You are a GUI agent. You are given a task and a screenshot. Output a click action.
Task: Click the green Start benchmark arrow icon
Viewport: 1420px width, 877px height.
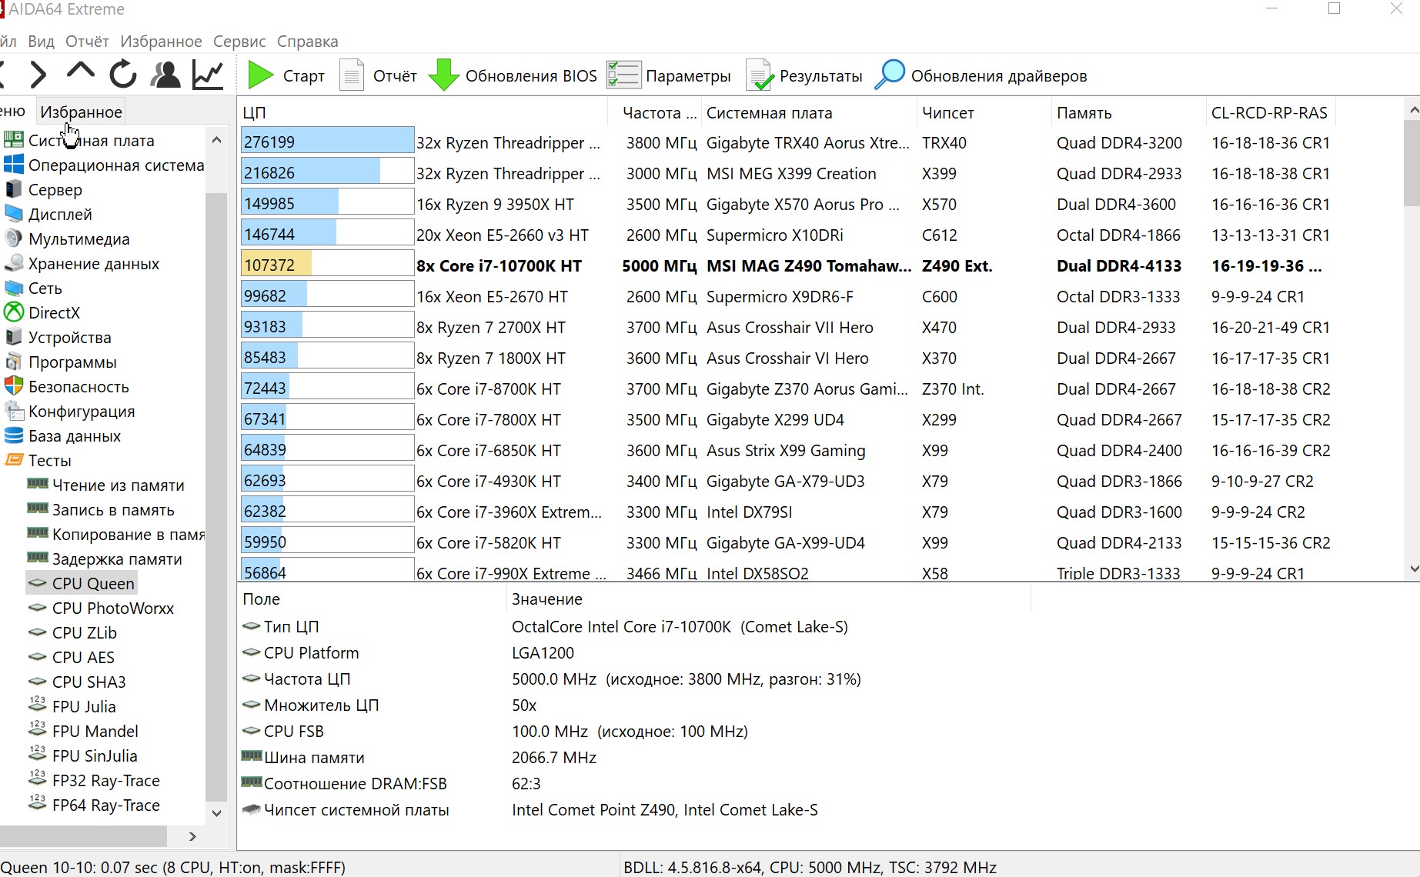click(x=260, y=75)
